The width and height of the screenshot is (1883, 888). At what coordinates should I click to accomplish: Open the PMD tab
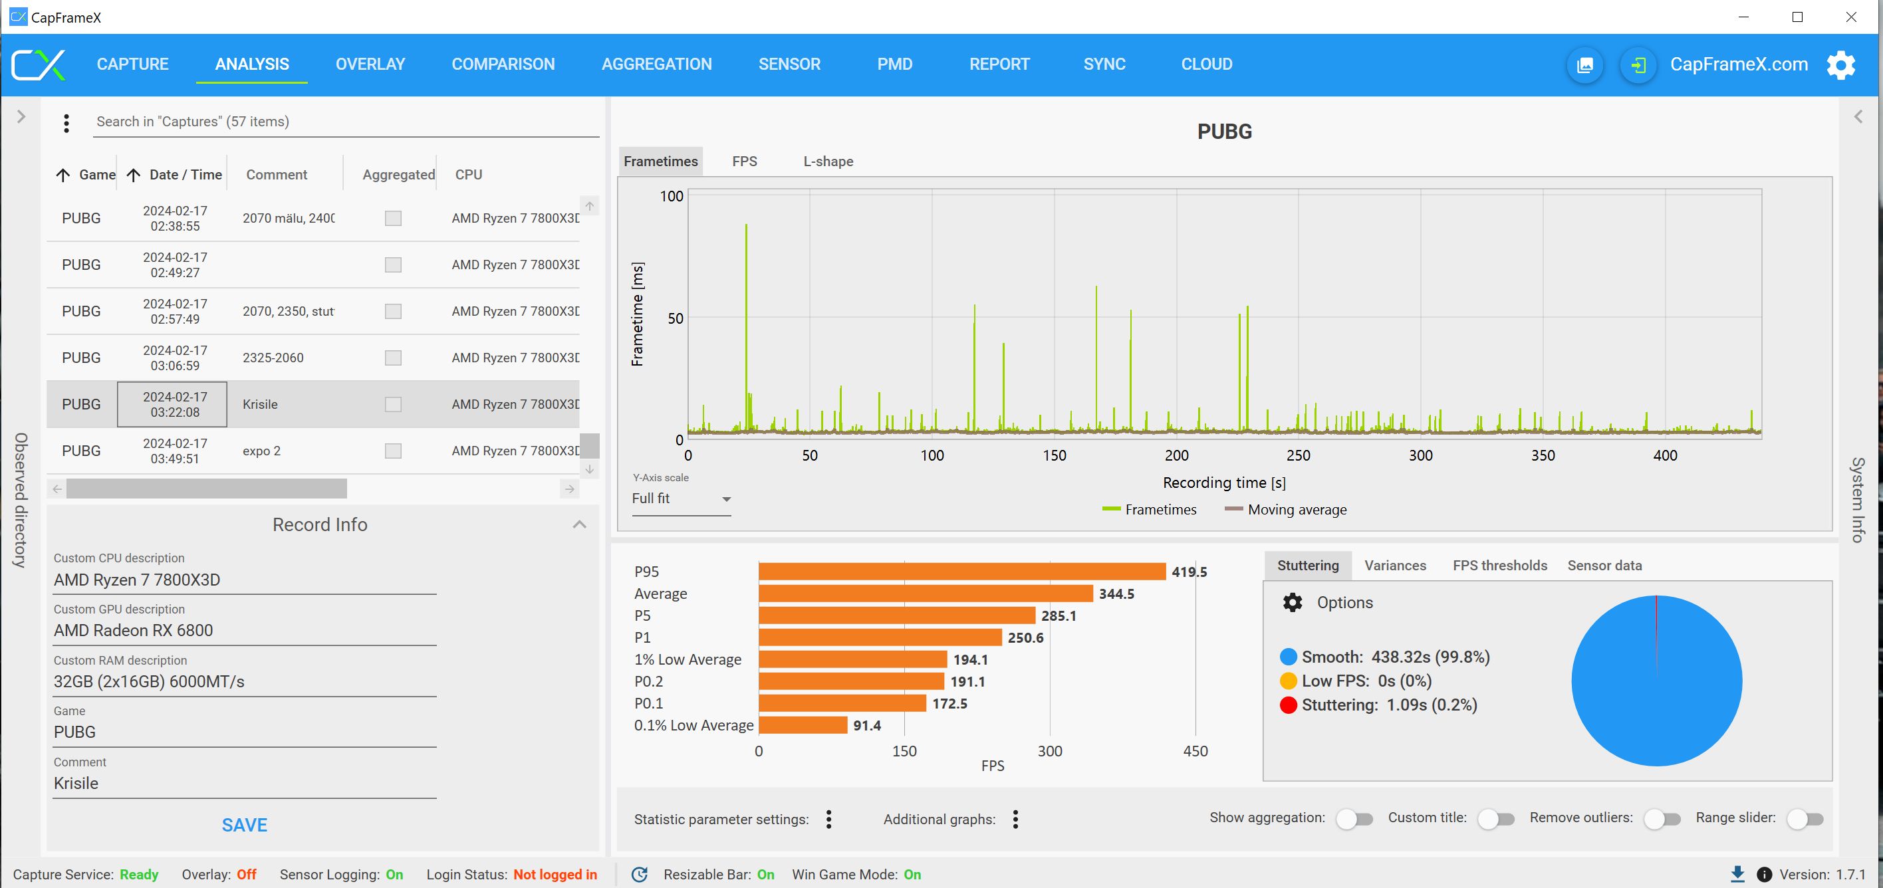tap(895, 64)
